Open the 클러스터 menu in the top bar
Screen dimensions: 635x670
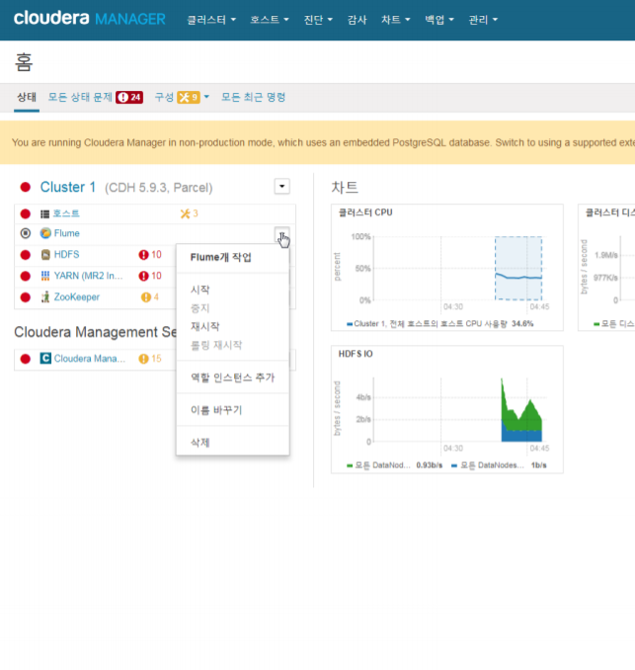[x=211, y=20]
